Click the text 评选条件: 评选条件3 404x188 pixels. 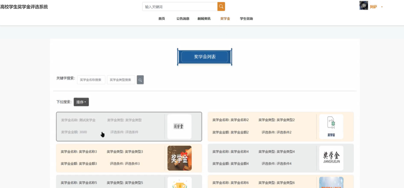point(125,164)
